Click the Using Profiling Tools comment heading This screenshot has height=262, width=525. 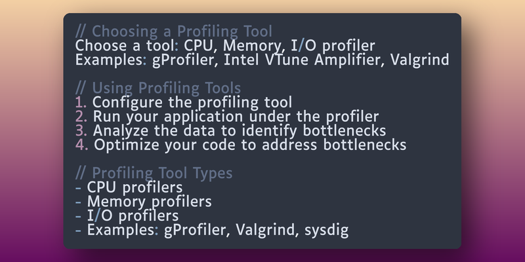click(x=158, y=88)
